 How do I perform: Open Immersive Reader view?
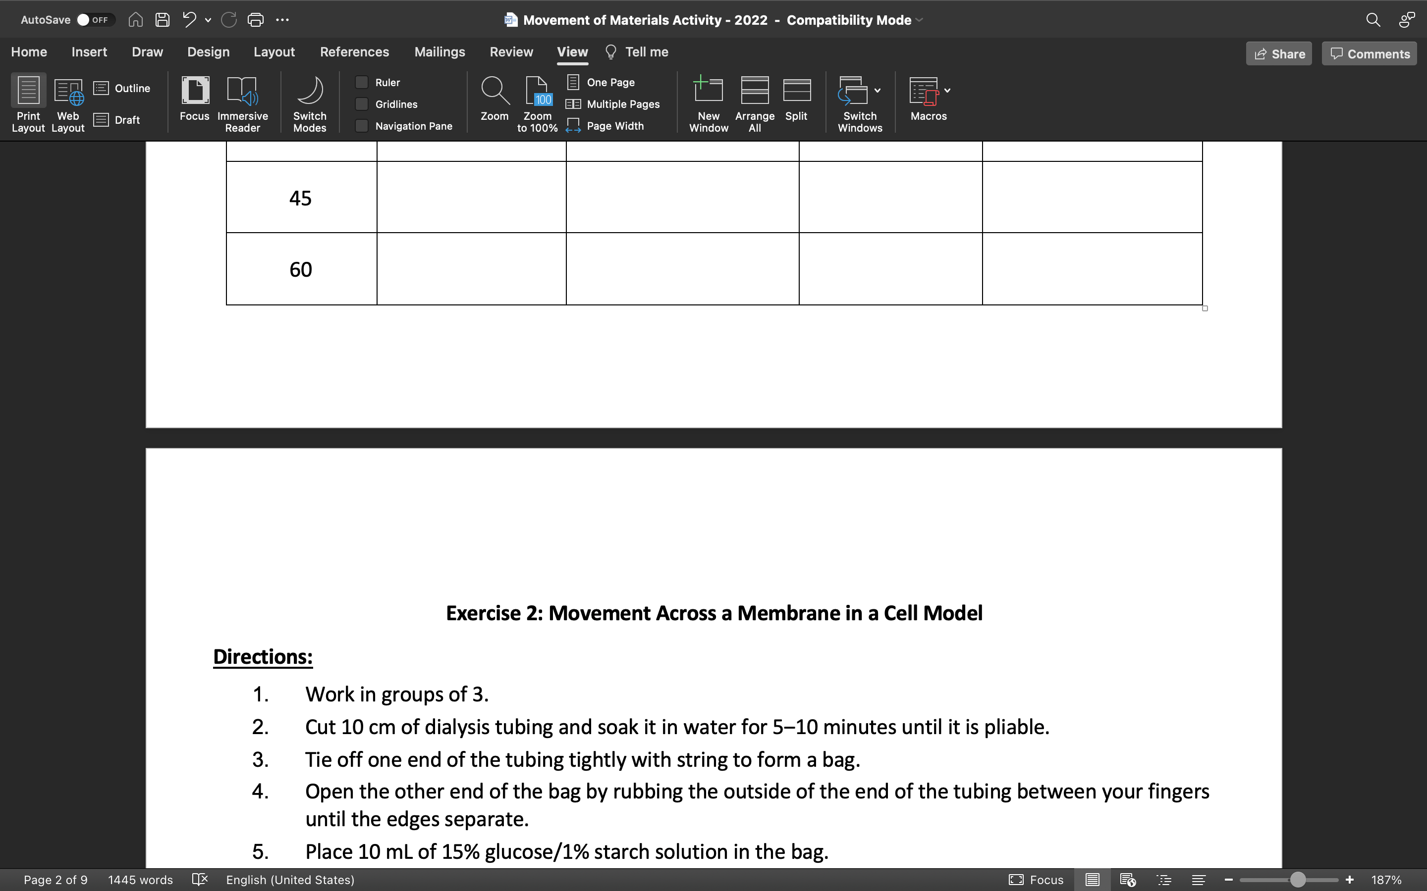point(242,102)
